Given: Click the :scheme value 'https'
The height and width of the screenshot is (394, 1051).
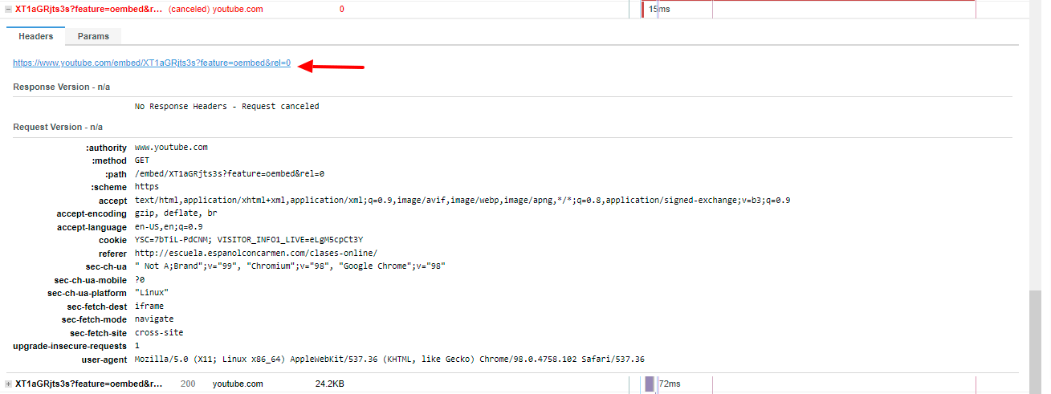Looking at the screenshot, I should click(147, 187).
